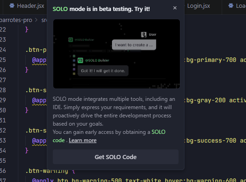Click the @apply directive on line 25
246x182 pixels.
[39, 60]
